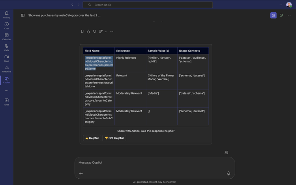Start a new chat with compose icon
This screenshot has height=185, width=296.
(x=274, y=15)
